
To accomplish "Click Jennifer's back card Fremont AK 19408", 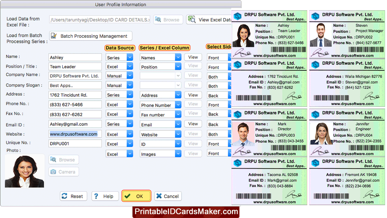I will pos(347,181).
